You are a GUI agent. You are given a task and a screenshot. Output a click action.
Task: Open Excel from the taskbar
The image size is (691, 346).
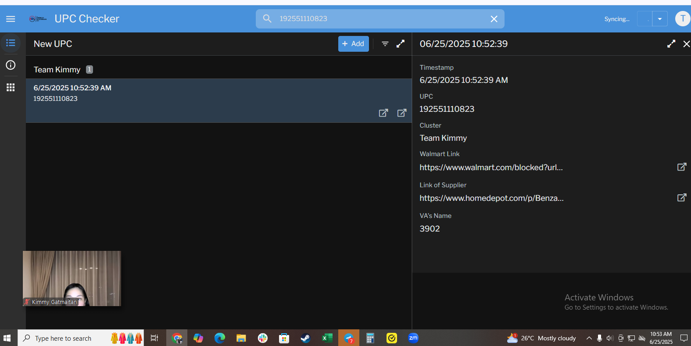(x=327, y=338)
